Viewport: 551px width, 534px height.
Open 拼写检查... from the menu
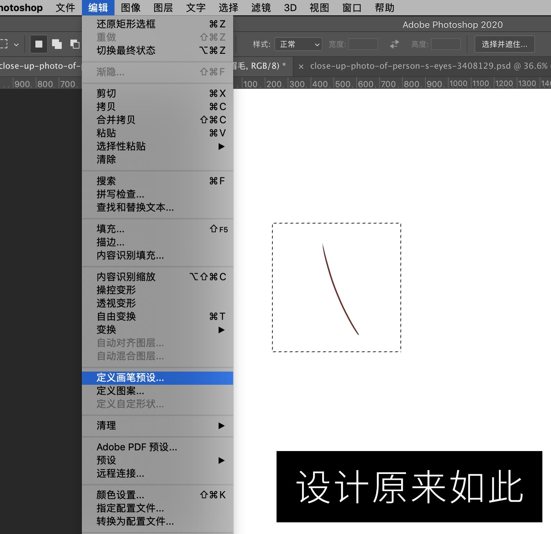[x=158, y=194]
